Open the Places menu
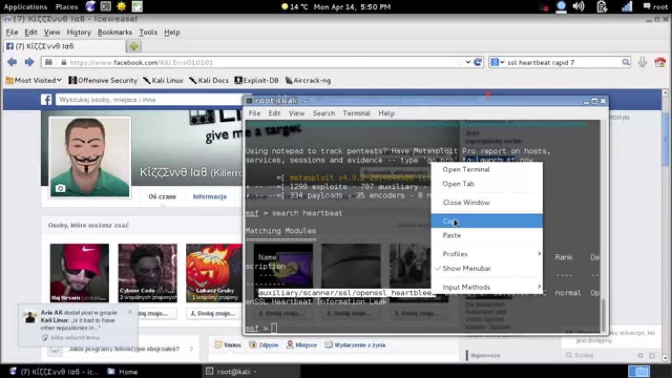The height and width of the screenshot is (378, 672). tap(67, 7)
